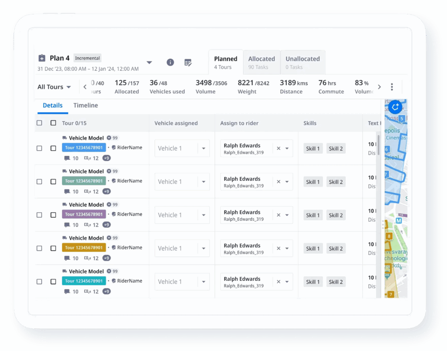Click the +9 badge on the first tour row
This screenshot has height=351, width=447.
106,158
